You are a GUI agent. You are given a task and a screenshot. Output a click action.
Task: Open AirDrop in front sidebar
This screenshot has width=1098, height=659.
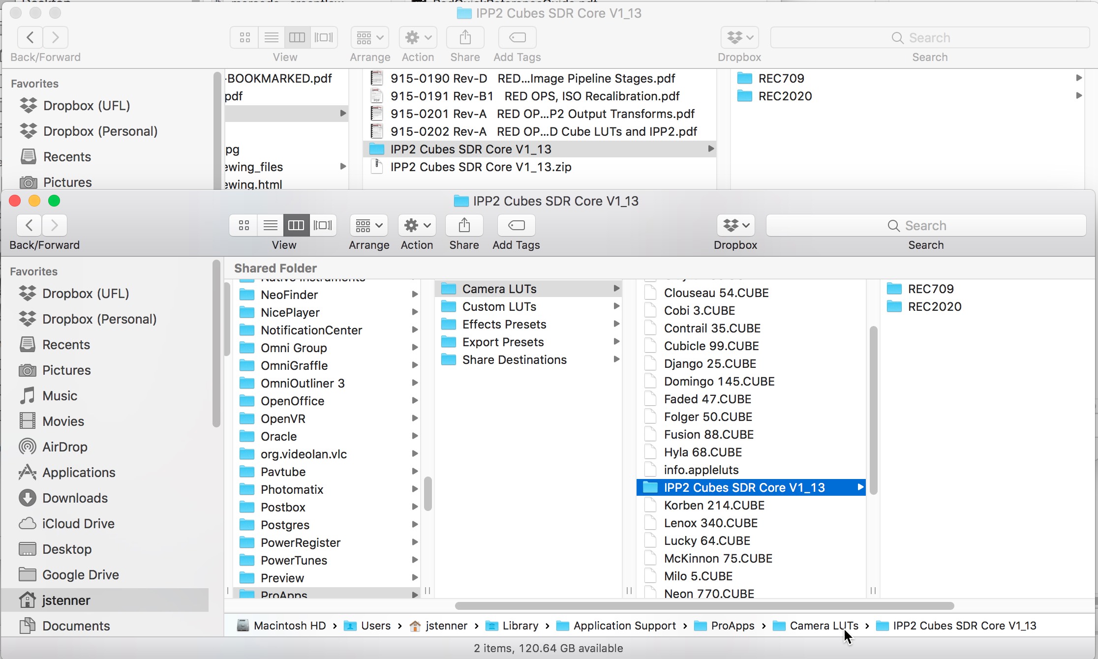point(64,447)
